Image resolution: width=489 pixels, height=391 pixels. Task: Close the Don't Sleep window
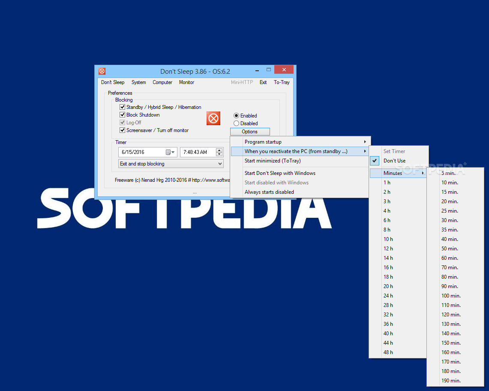(x=284, y=69)
